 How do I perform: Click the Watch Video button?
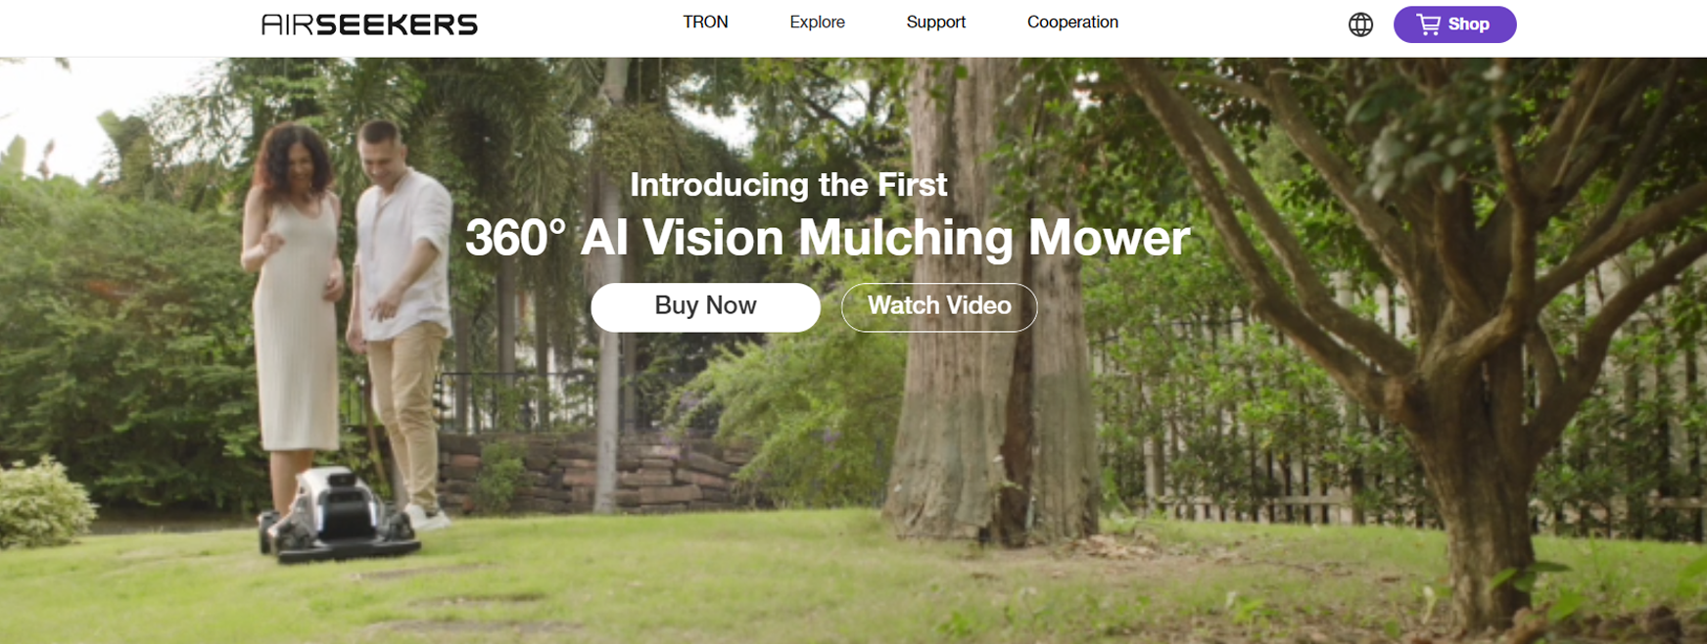point(939,306)
